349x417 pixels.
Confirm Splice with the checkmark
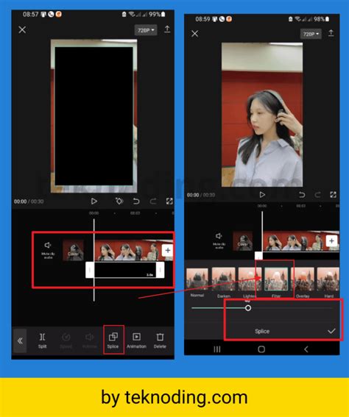point(331,331)
